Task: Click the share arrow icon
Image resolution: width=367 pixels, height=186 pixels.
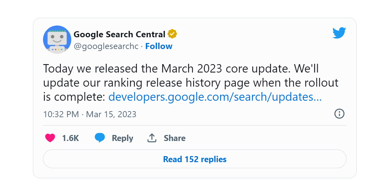Action: 152,138
